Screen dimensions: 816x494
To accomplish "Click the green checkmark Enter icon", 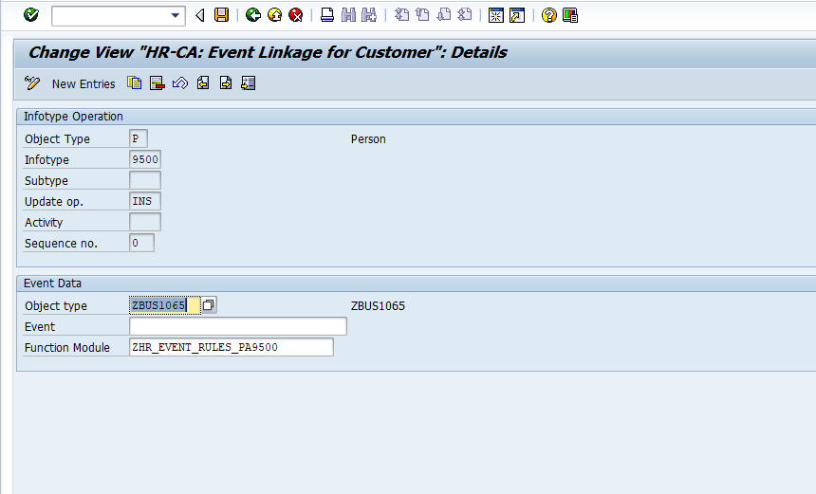I will pyautogui.click(x=31, y=15).
